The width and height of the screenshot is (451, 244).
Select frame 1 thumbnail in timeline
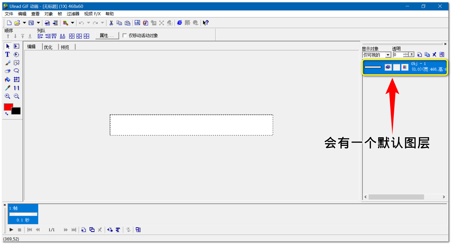point(23,214)
